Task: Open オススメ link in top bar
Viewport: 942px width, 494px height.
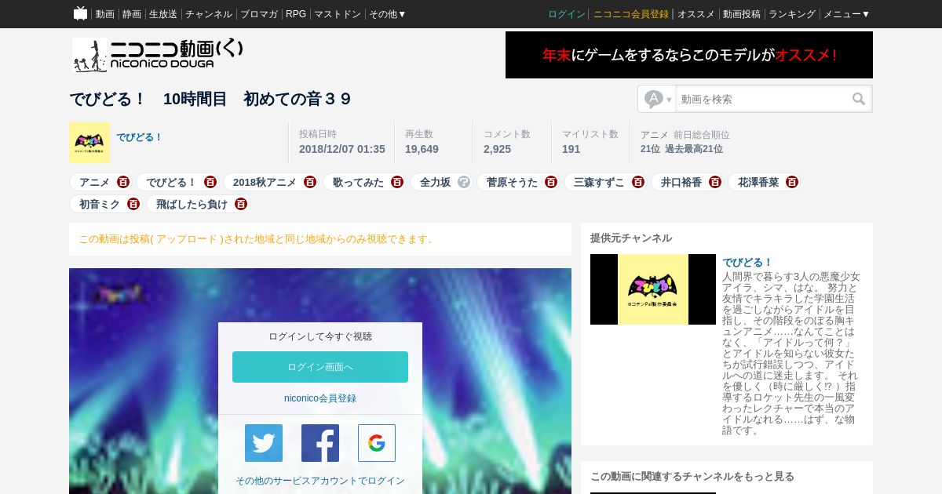Action: point(696,14)
